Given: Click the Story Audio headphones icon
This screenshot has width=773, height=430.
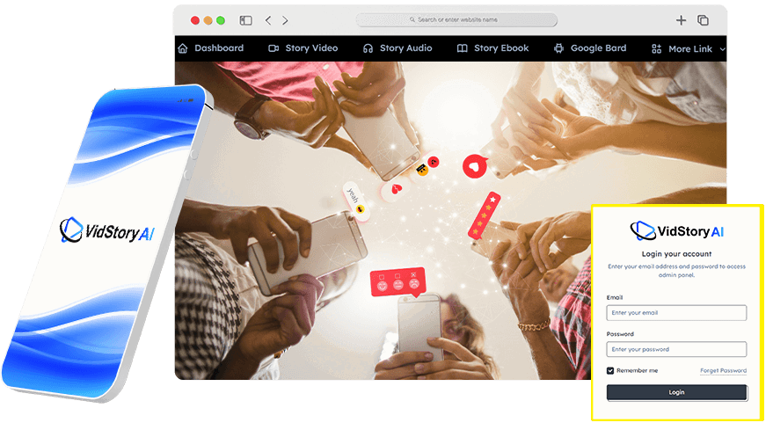Looking at the screenshot, I should coord(368,48).
